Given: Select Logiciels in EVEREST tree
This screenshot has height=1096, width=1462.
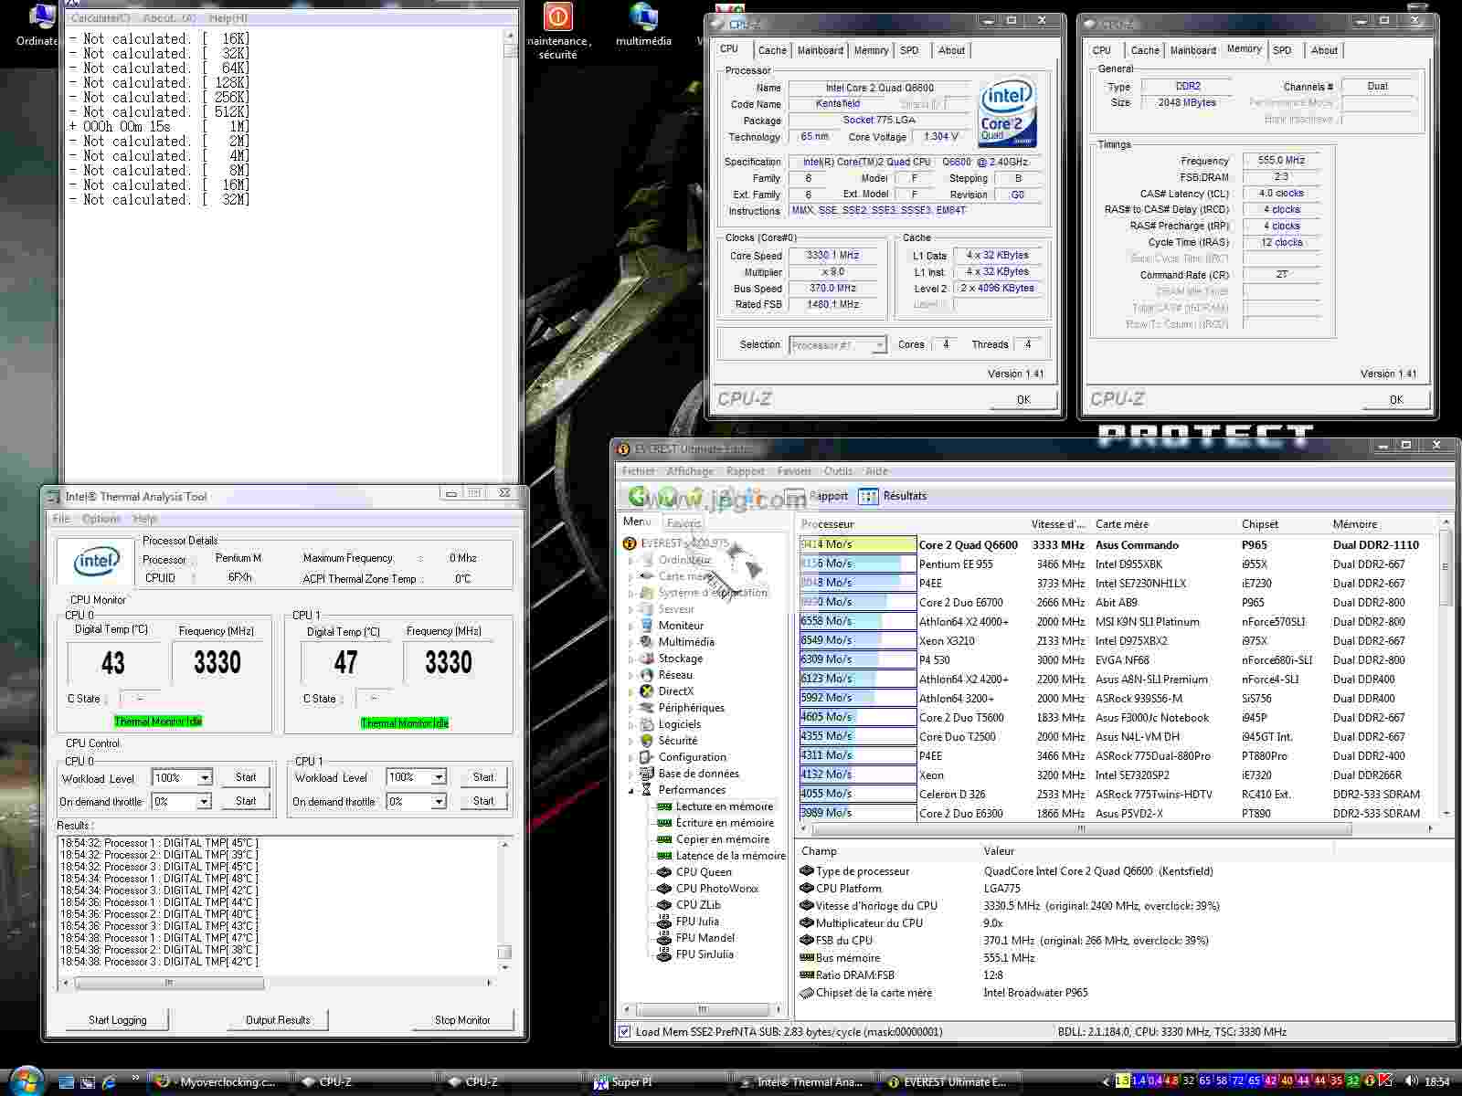Looking at the screenshot, I should pos(680,724).
